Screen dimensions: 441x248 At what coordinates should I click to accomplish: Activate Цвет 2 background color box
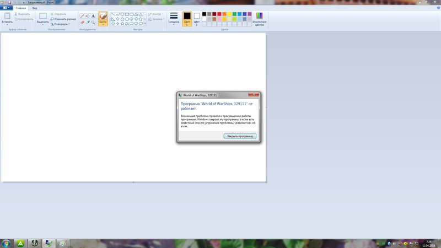[197, 19]
